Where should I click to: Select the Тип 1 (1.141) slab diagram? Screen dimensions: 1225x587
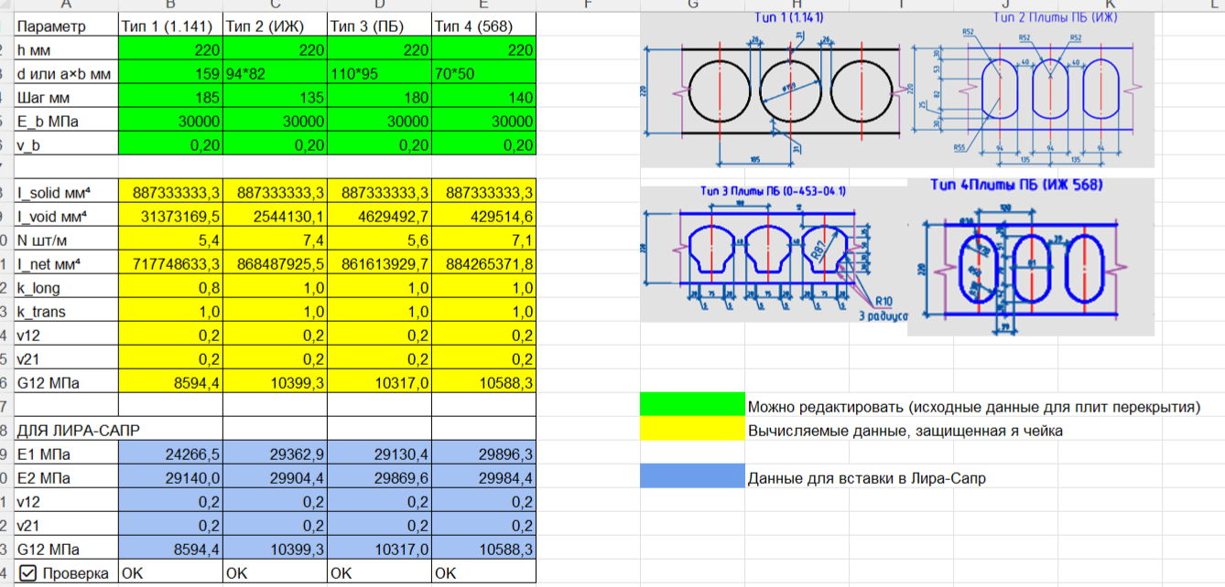pos(776,90)
